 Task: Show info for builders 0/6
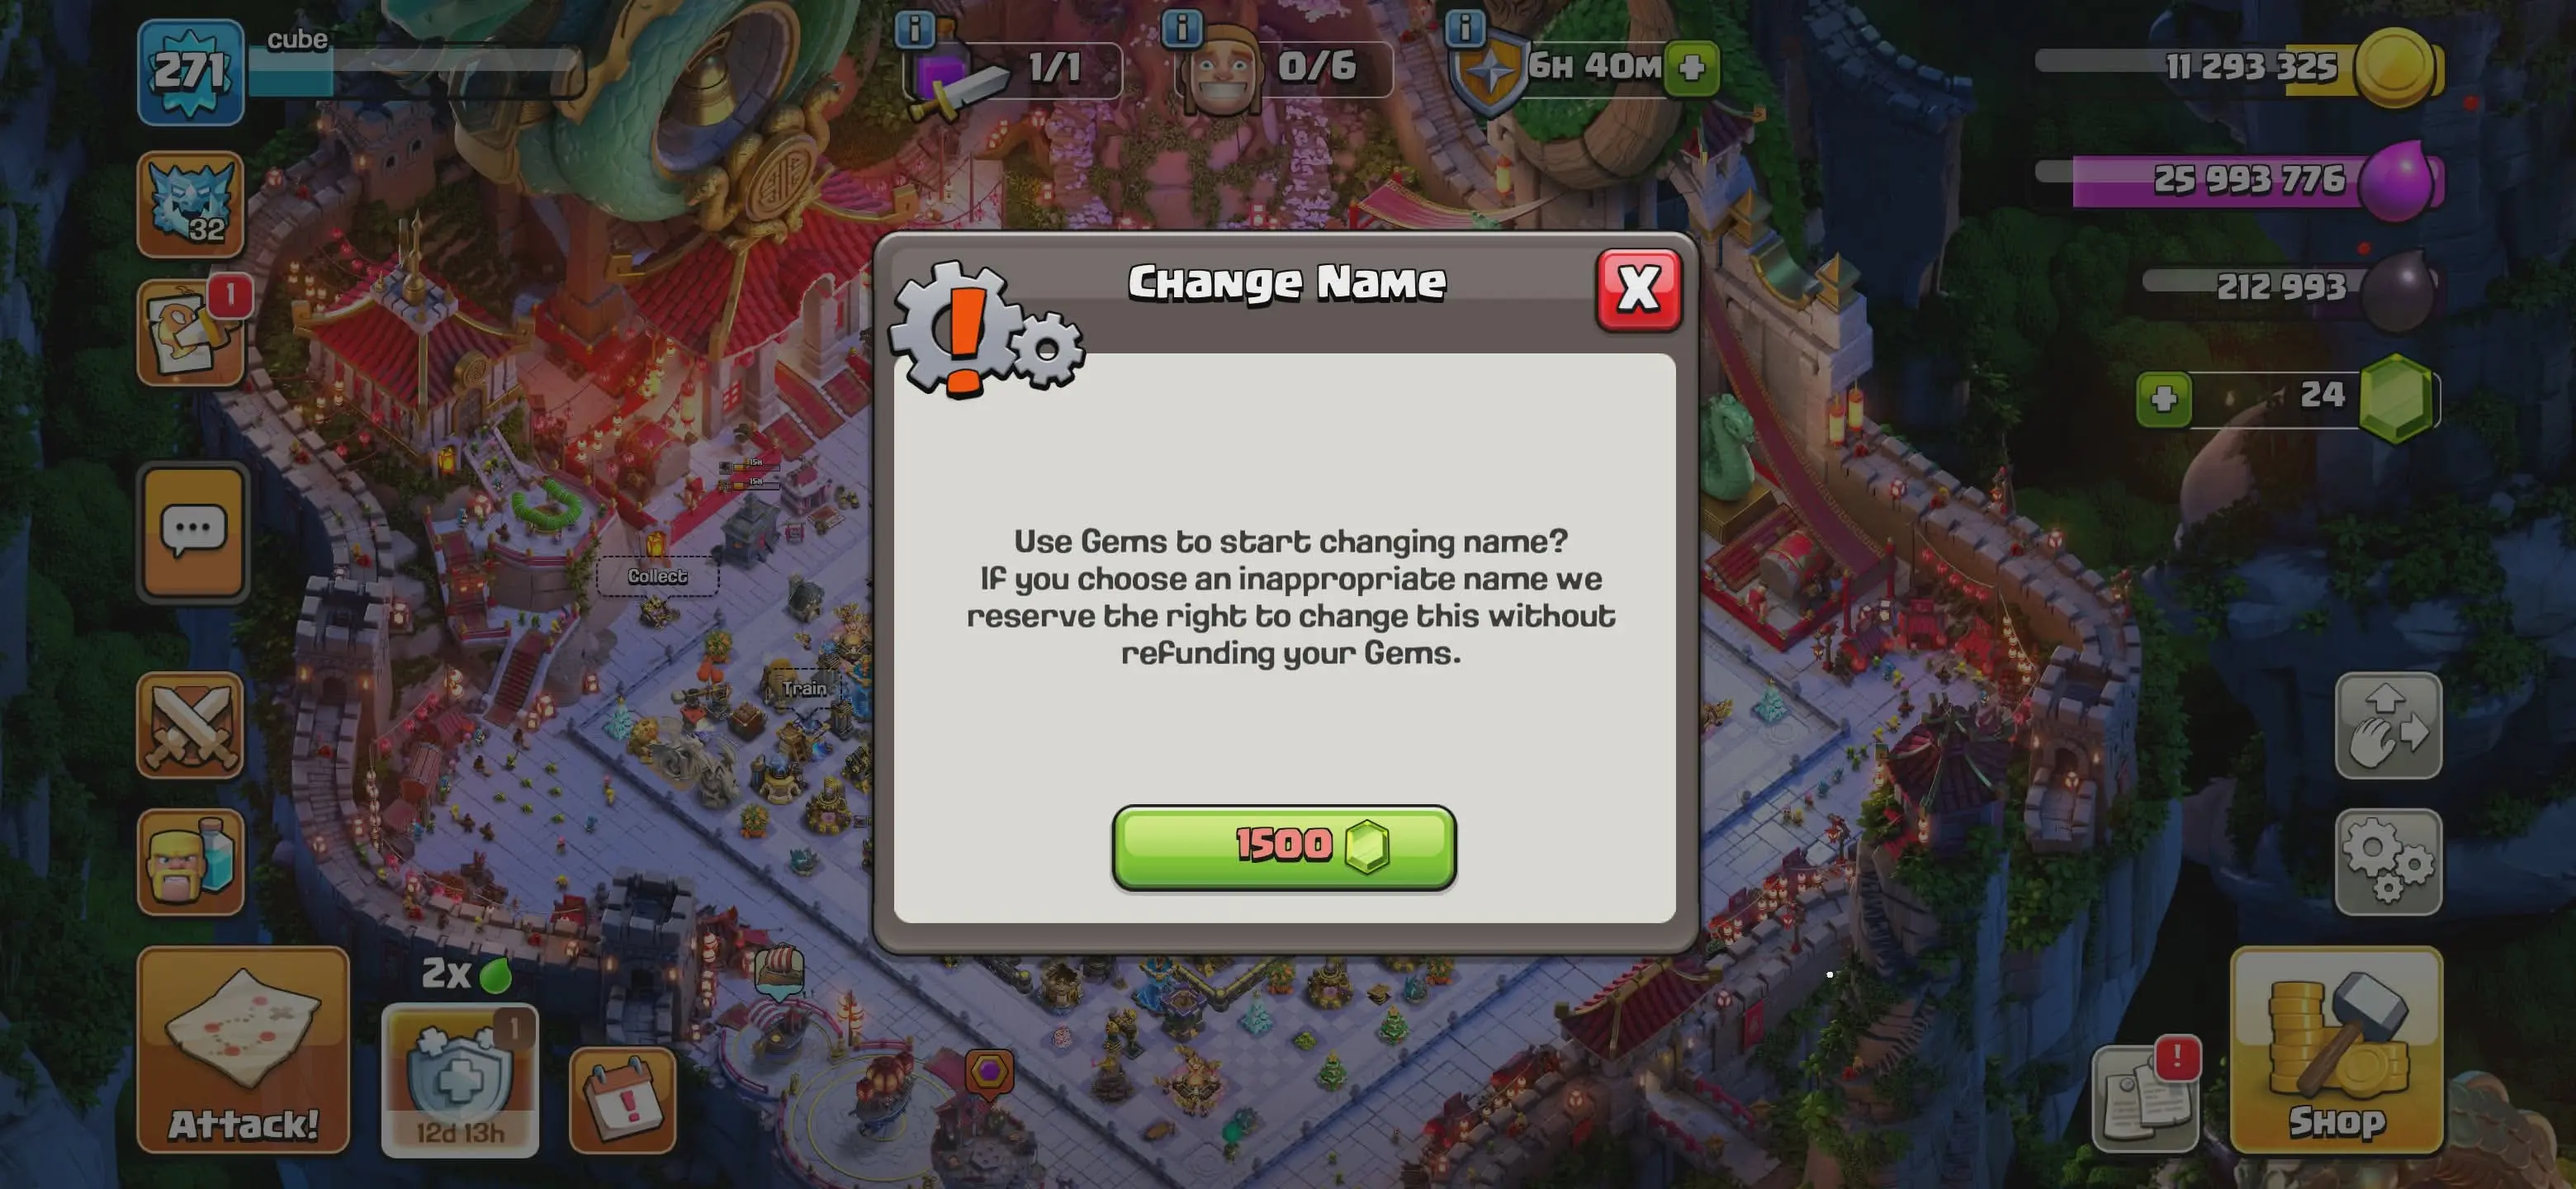1181,28
